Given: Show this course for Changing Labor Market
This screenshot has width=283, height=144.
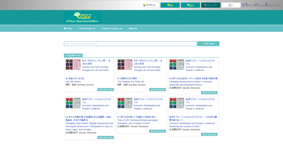Looking at the screenshot, I should coord(106,137).
